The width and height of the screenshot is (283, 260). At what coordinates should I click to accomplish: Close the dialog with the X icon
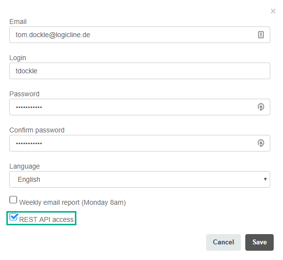click(273, 11)
